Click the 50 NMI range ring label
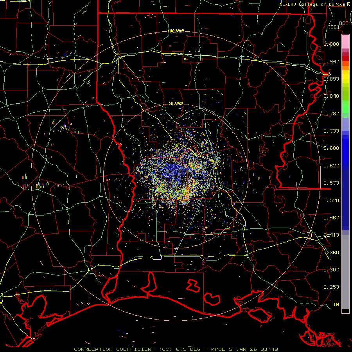352x352 pixels. (x=176, y=104)
